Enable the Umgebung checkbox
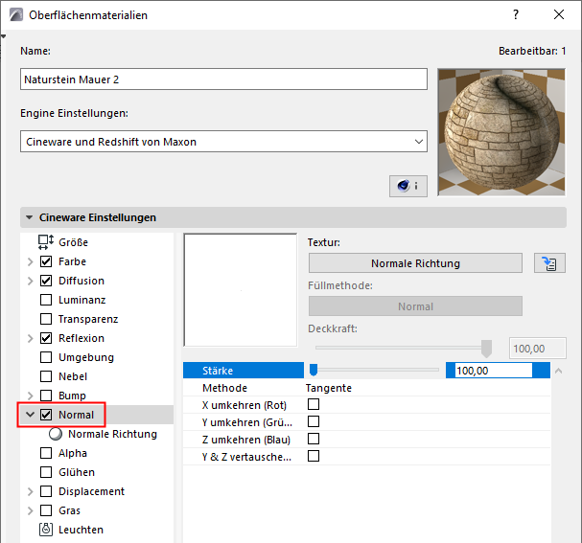Viewport: 582px width, 543px height. click(x=46, y=357)
